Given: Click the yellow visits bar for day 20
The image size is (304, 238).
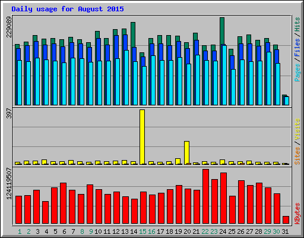Looking at the screenshot, I should 186,153.
